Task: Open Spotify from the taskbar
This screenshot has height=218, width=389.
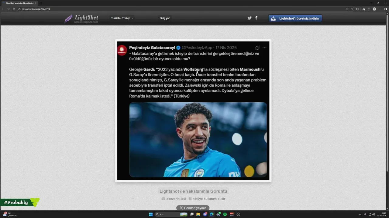Action: tap(225, 214)
